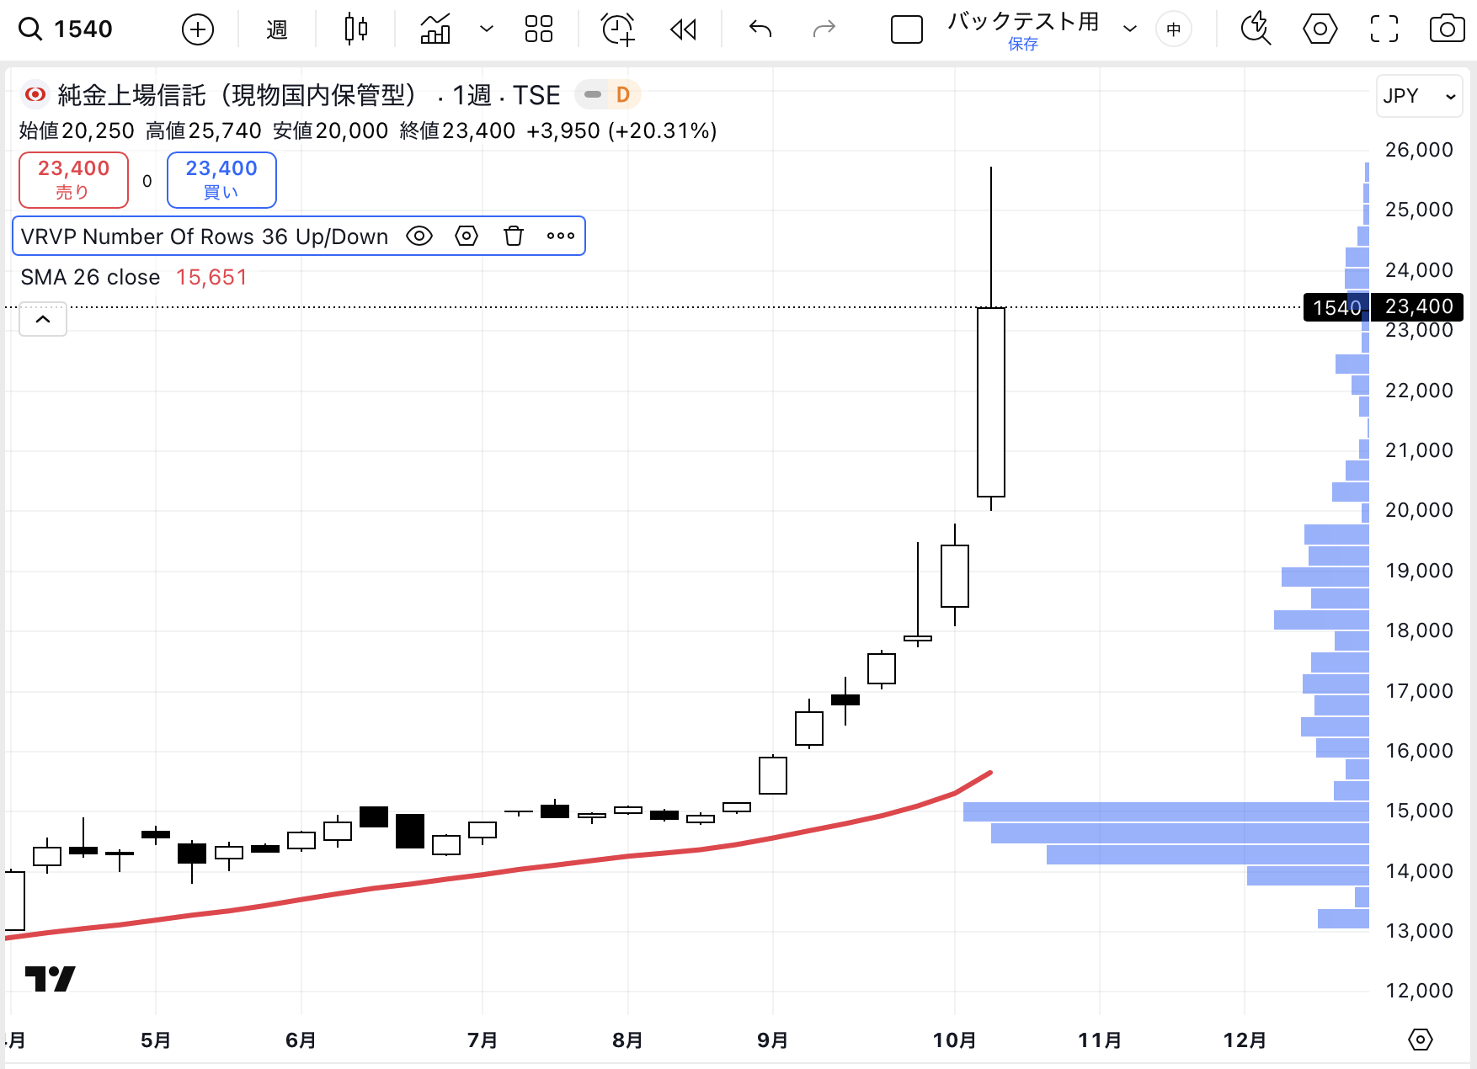Open the バックテスト用 layout name menu
This screenshot has width=1477, height=1069.
[1130, 29]
